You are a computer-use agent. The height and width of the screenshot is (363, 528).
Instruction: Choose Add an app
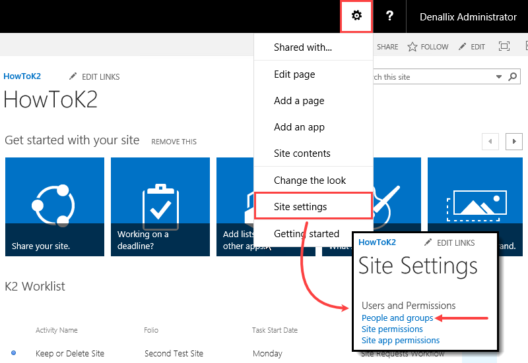point(313,127)
